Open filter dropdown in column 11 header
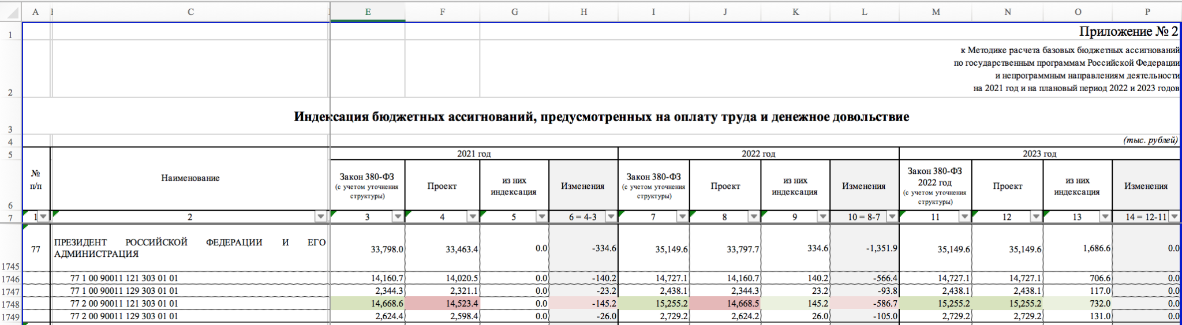1182x325 pixels. [964, 216]
